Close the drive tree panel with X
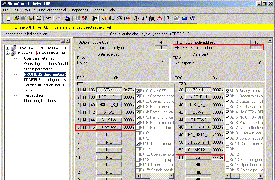Image resolution: width=275 pixels, height=180 pixels. [x=68, y=41]
